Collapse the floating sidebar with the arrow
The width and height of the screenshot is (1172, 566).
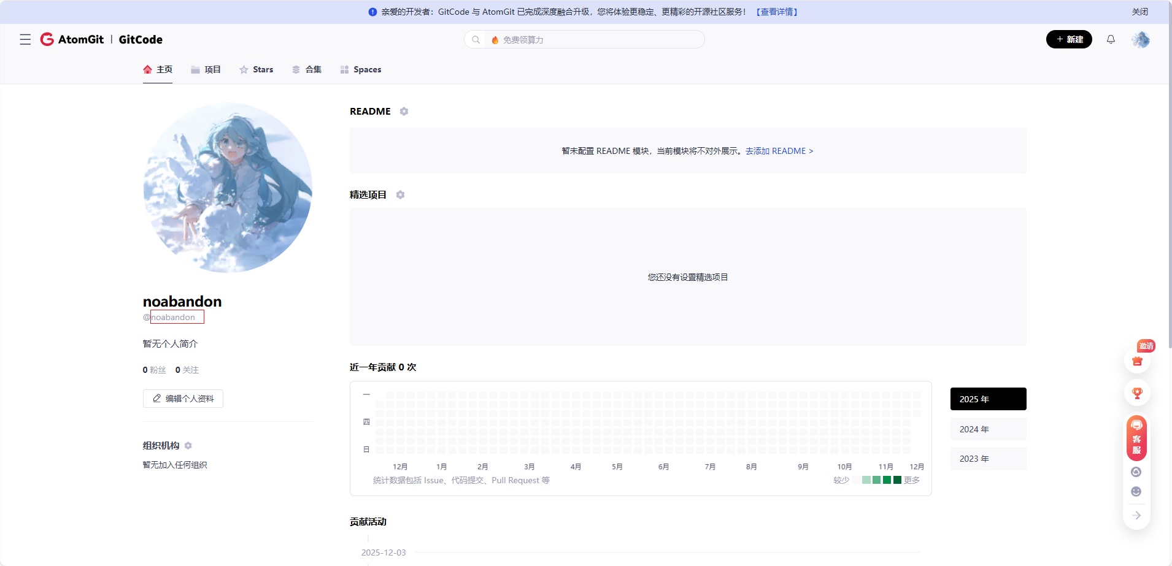(1136, 515)
